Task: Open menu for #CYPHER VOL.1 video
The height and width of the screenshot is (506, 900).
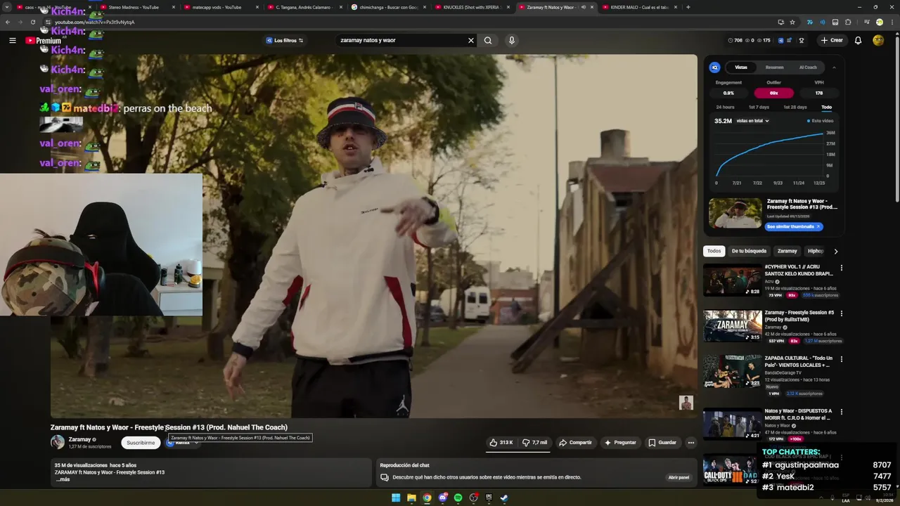Action: coord(841,268)
